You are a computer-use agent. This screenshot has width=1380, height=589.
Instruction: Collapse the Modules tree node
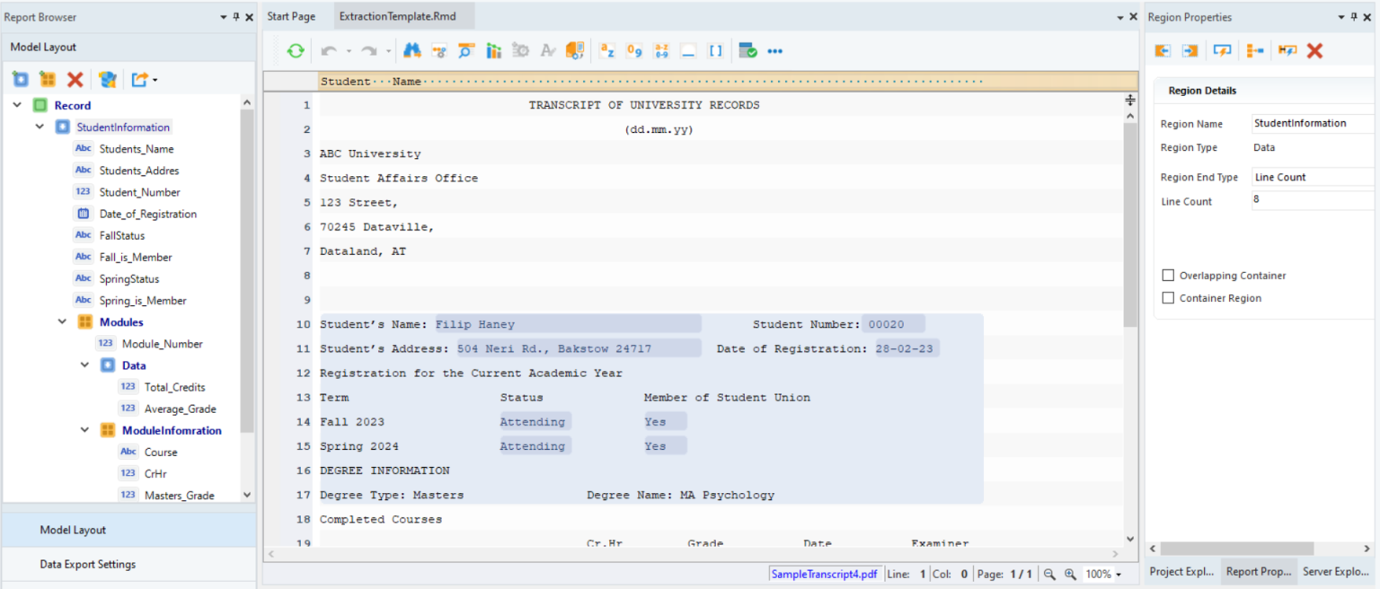(x=62, y=322)
